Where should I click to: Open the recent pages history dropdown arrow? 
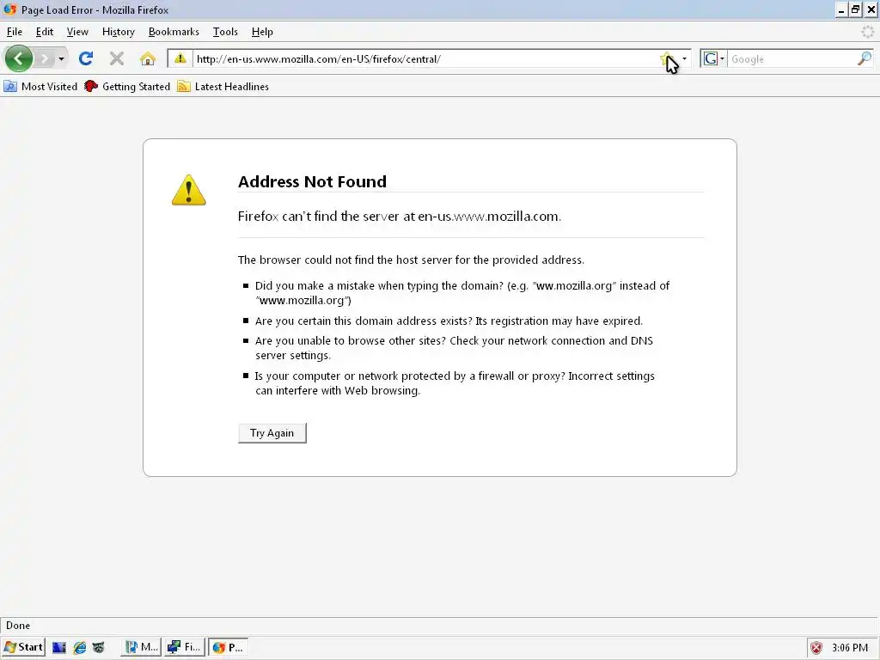tap(61, 58)
